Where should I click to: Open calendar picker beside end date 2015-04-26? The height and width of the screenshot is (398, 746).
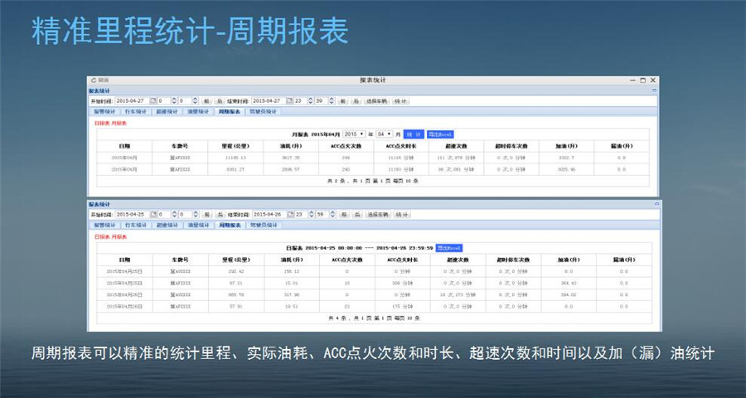click(290, 215)
